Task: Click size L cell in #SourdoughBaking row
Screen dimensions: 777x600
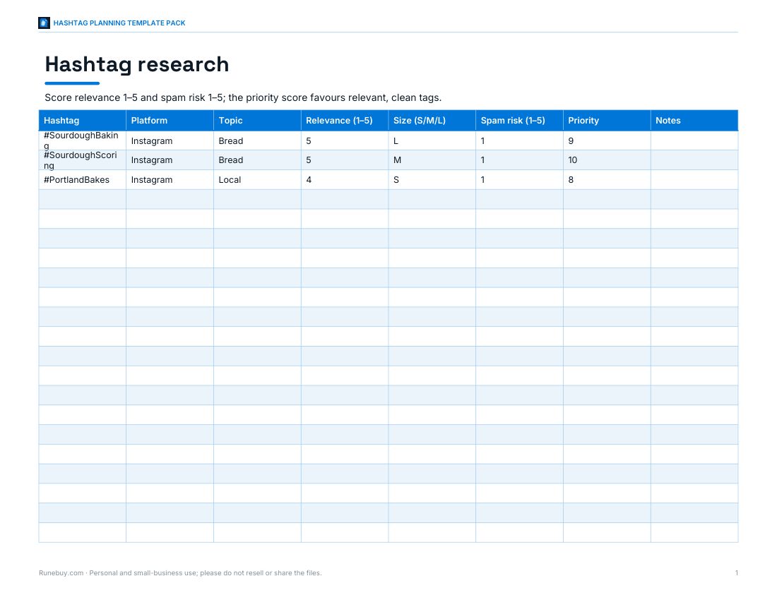Action: [x=432, y=140]
